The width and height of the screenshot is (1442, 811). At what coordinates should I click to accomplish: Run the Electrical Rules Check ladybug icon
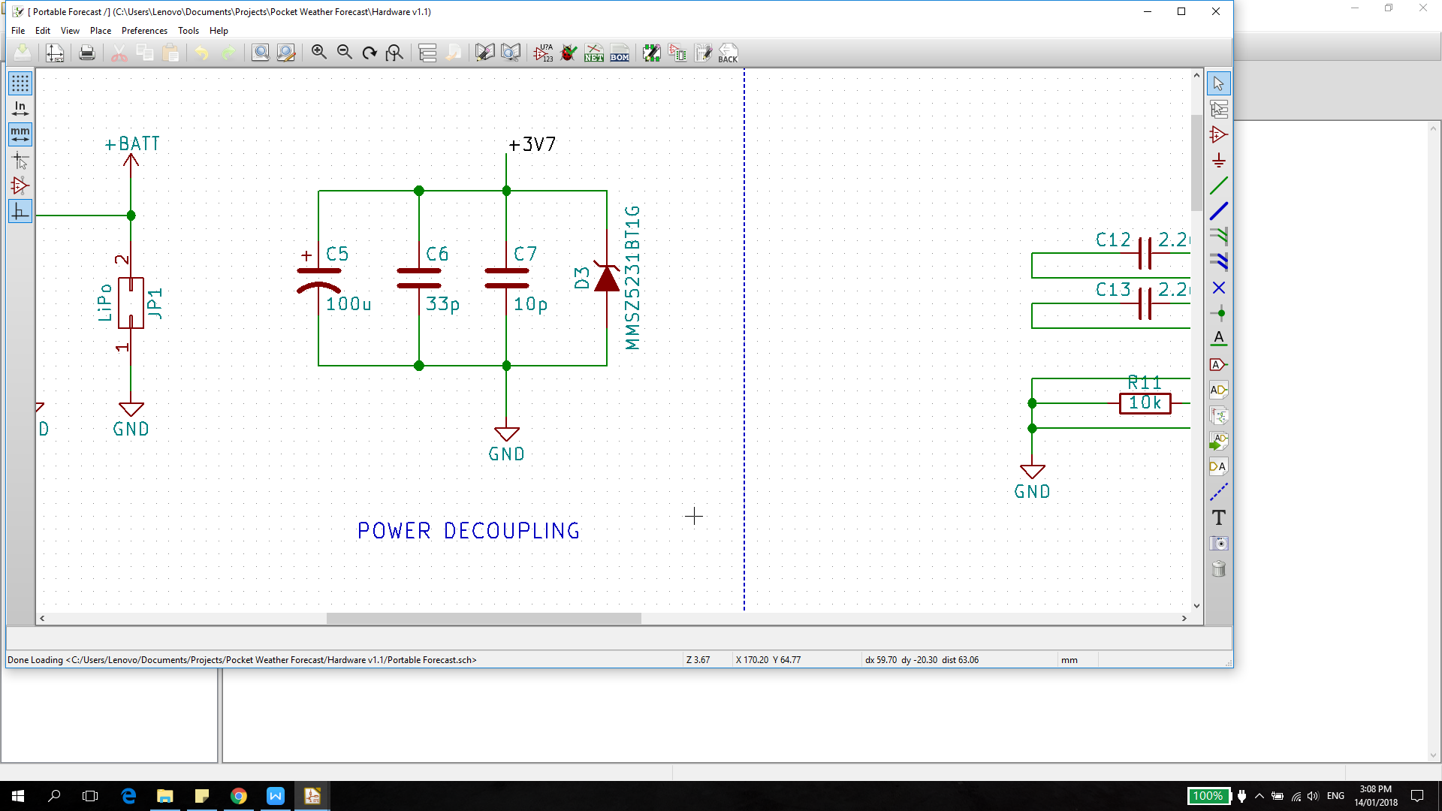tap(569, 53)
